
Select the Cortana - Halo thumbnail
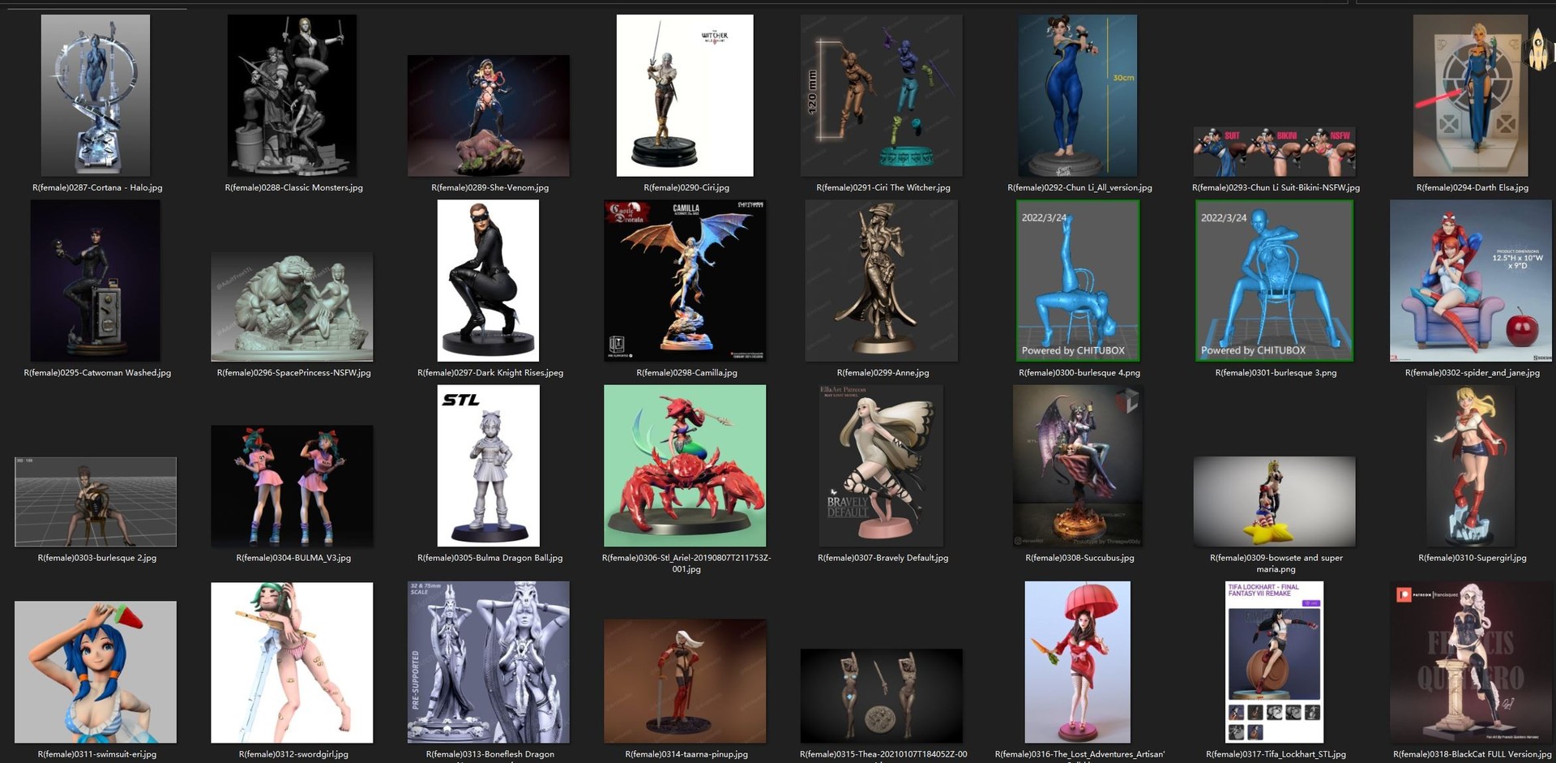click(x=96, y=96)
